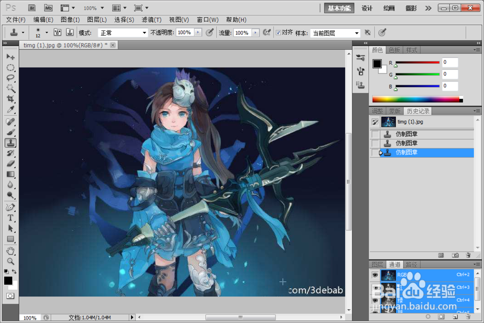484x323 pixels.
Task: Select the Type tool
Action: coord(11,218)
